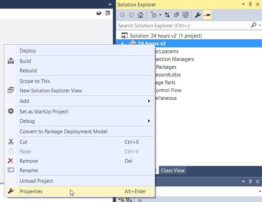Click the Home icon in Solution Explorer toolbar

140,15
